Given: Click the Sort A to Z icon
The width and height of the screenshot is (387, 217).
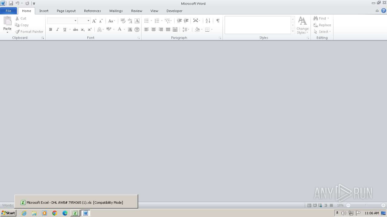Looking at the screenshot, I should click(208, 21).
